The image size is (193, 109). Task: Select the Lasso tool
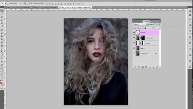click(2, 17)
